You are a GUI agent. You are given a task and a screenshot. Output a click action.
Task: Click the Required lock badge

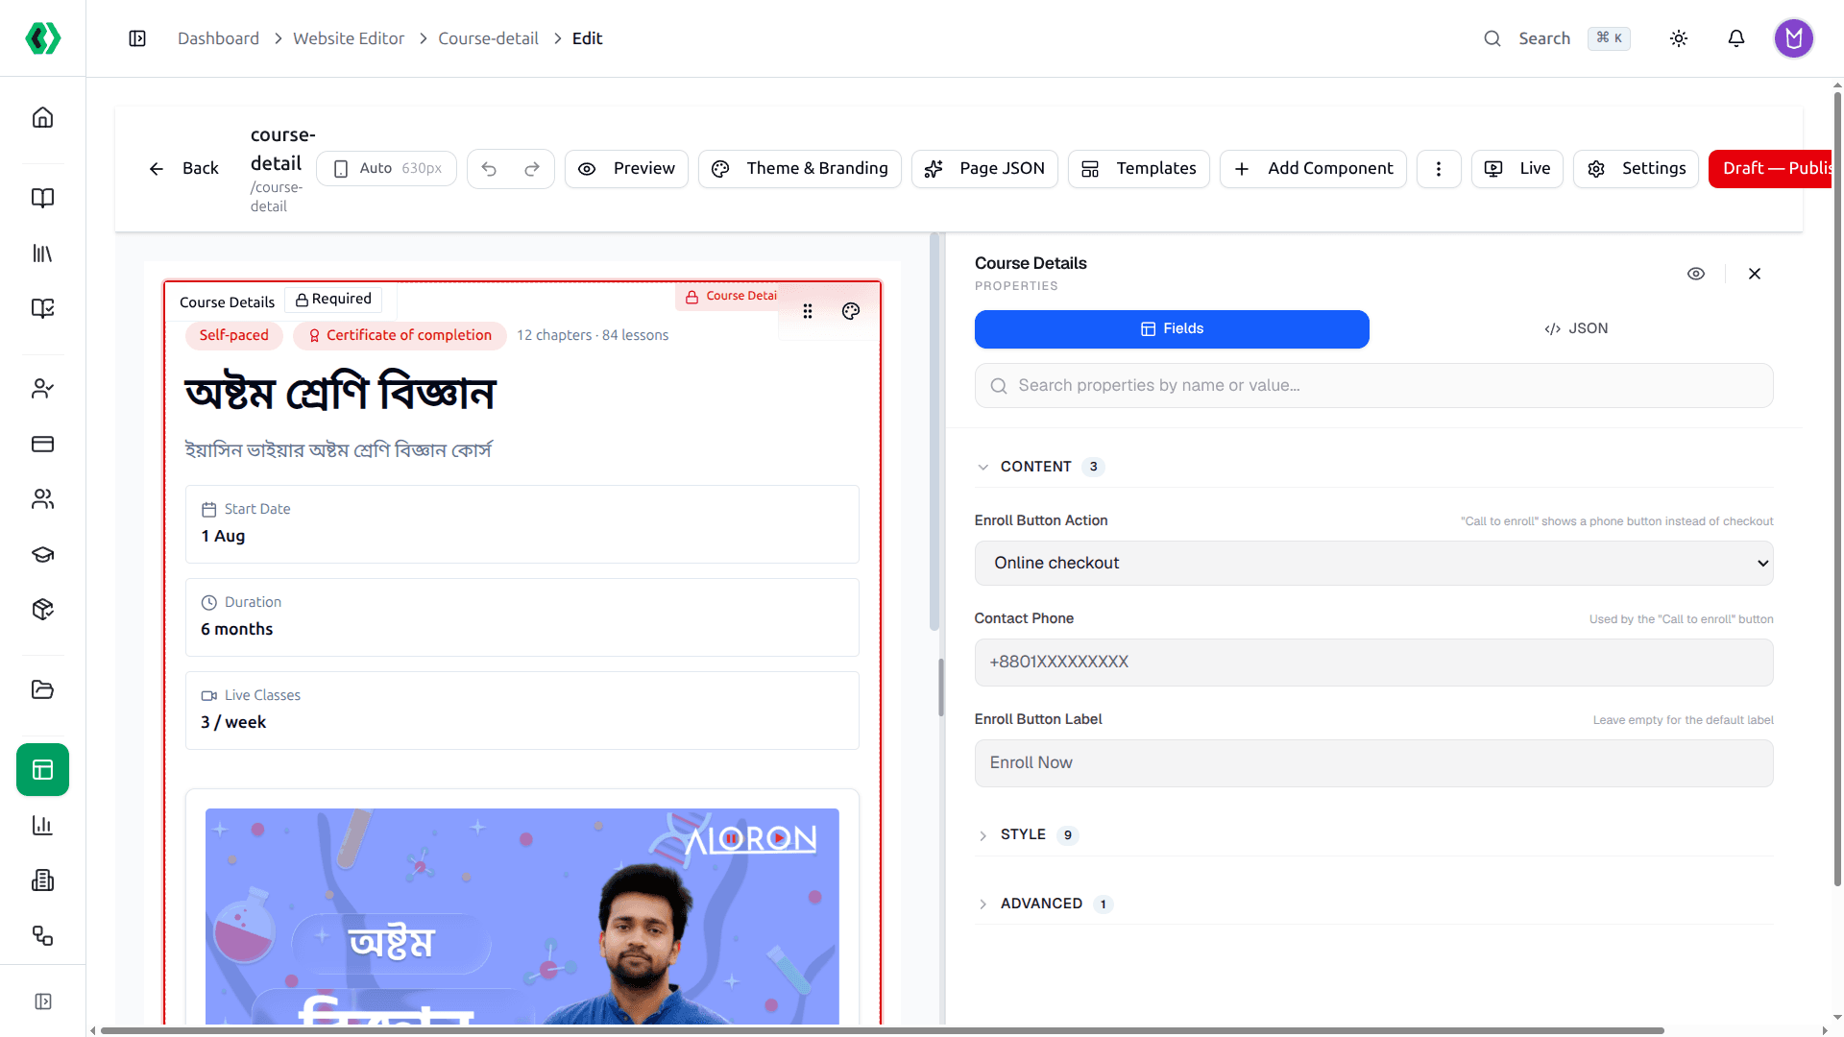tap(333, 300)
